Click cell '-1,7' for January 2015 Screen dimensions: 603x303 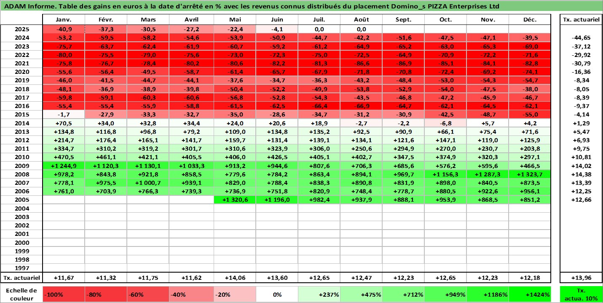[64, 115]
